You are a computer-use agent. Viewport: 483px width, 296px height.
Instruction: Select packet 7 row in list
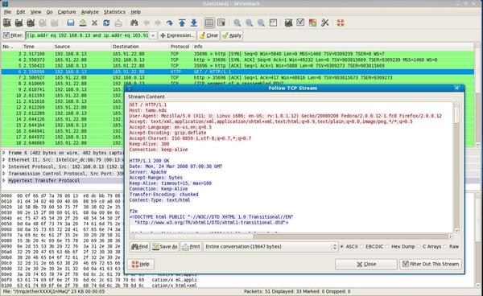coord(237,77)
